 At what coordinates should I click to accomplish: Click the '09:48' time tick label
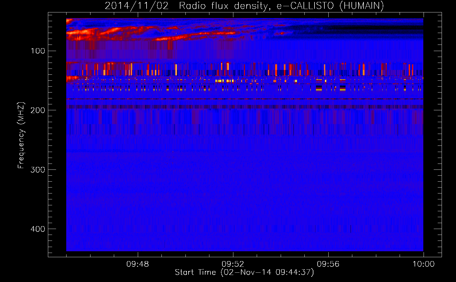[138, 264]
